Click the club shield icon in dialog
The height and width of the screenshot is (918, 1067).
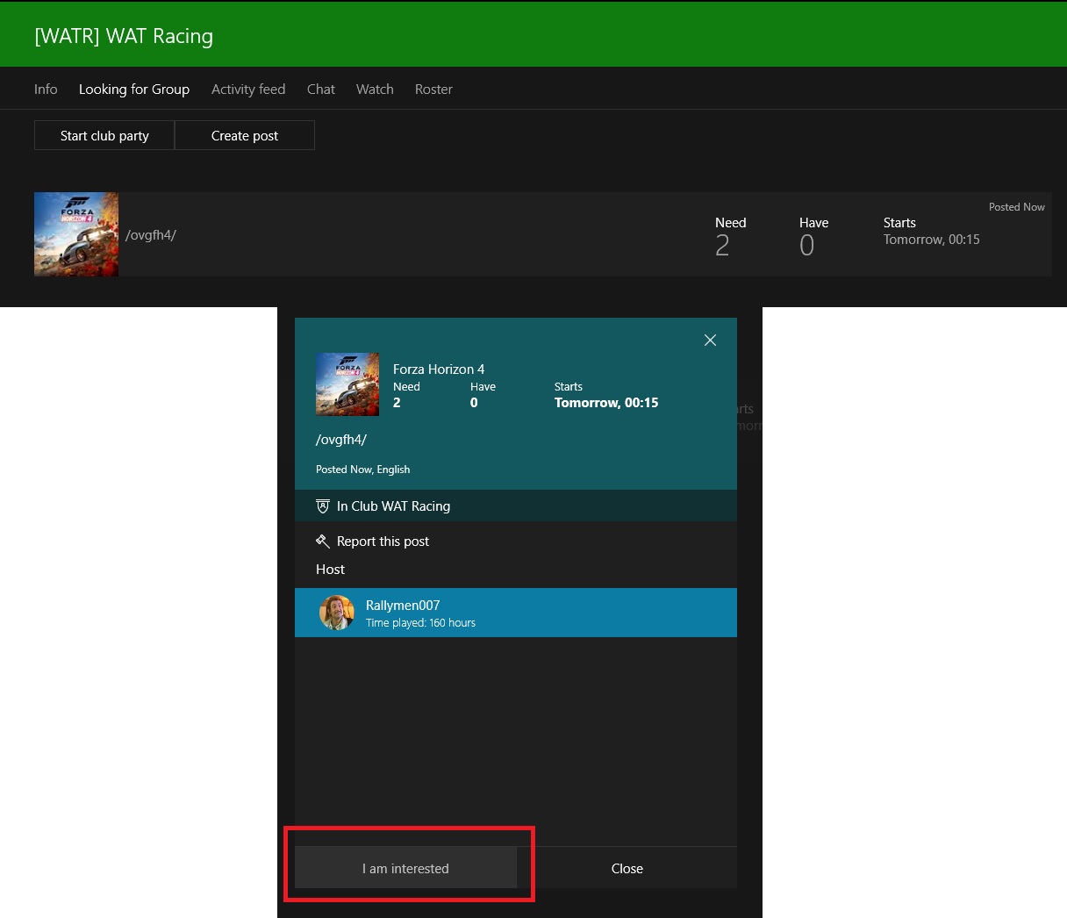click(x=323, y=506)
